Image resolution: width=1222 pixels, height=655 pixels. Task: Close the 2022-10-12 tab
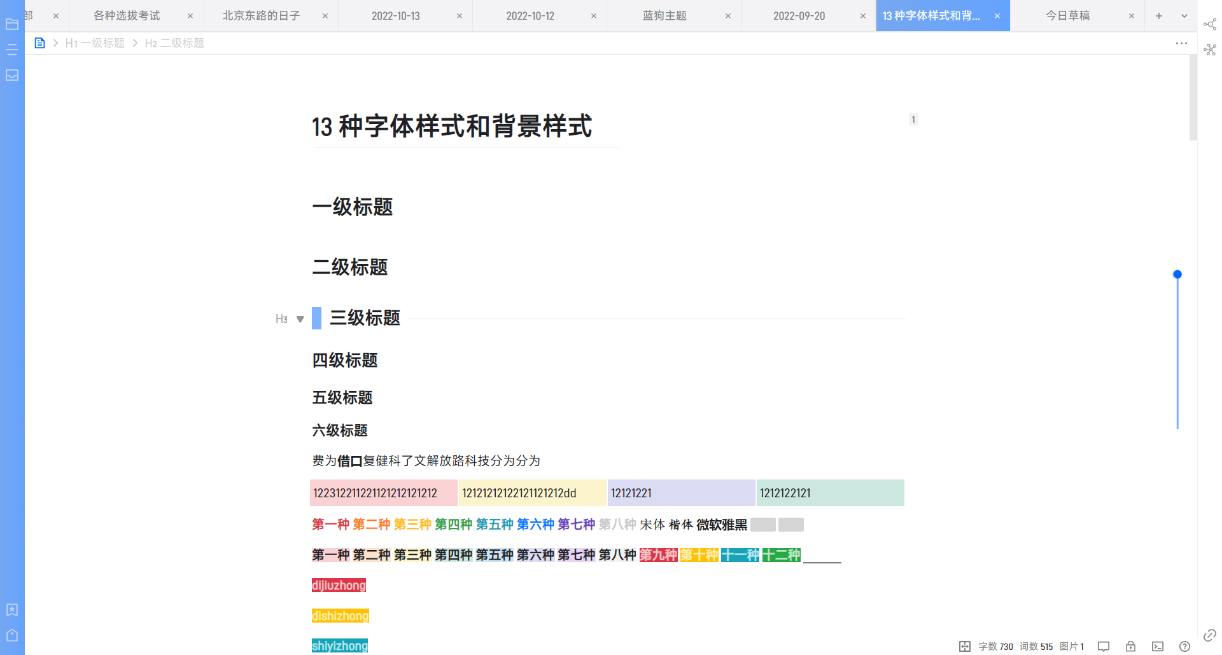594,16
